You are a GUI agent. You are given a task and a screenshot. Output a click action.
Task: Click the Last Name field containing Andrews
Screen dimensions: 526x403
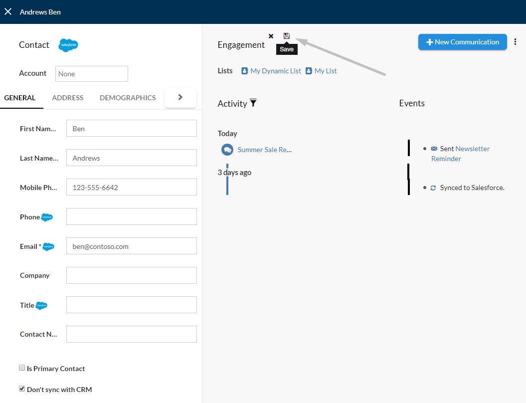pyautogui.click(x=132, y=158)
